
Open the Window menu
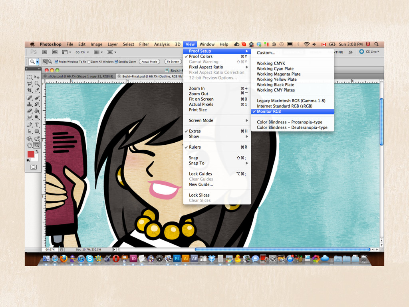pos(207,44)
